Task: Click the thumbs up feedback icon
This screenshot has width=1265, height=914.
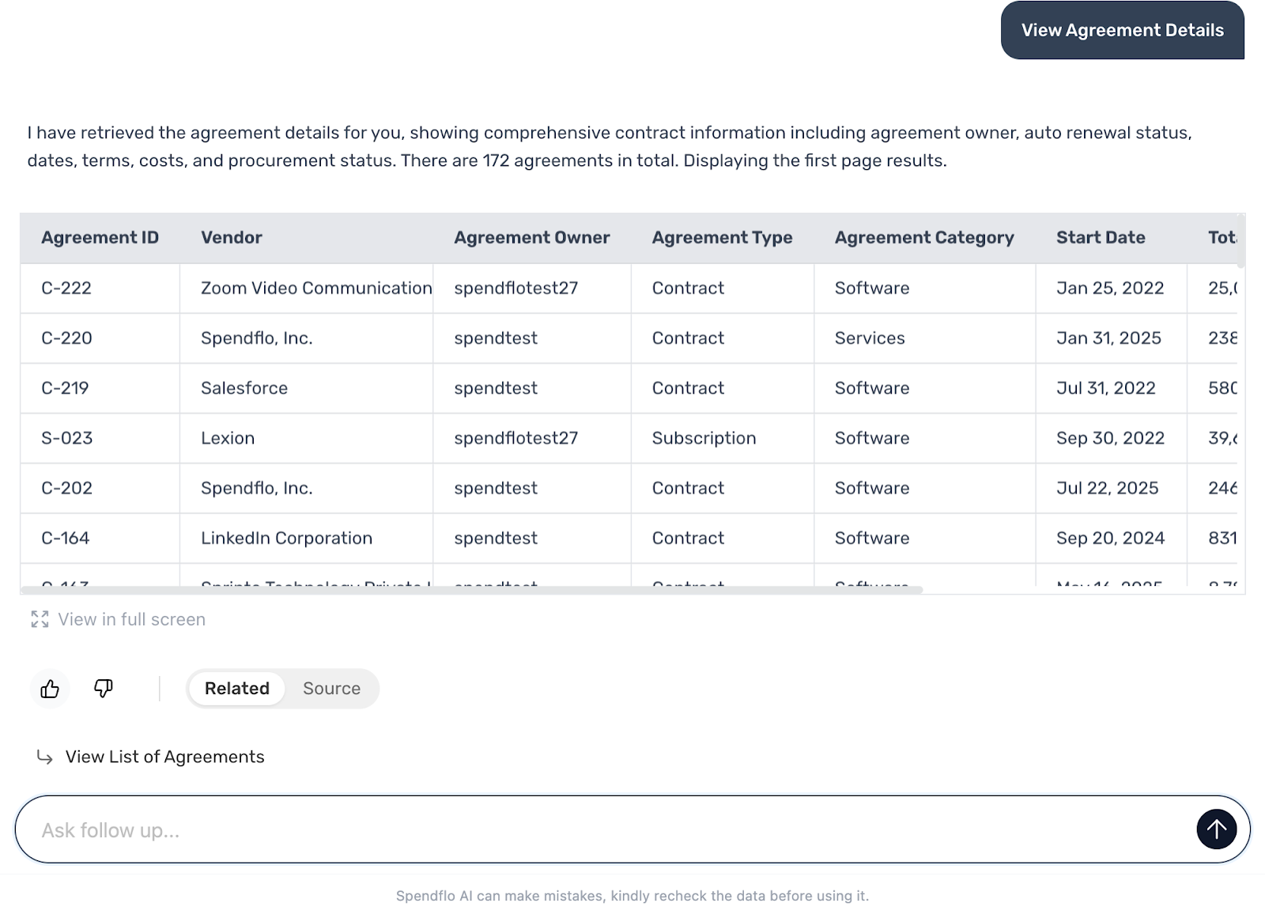Action: click(50, 689)
